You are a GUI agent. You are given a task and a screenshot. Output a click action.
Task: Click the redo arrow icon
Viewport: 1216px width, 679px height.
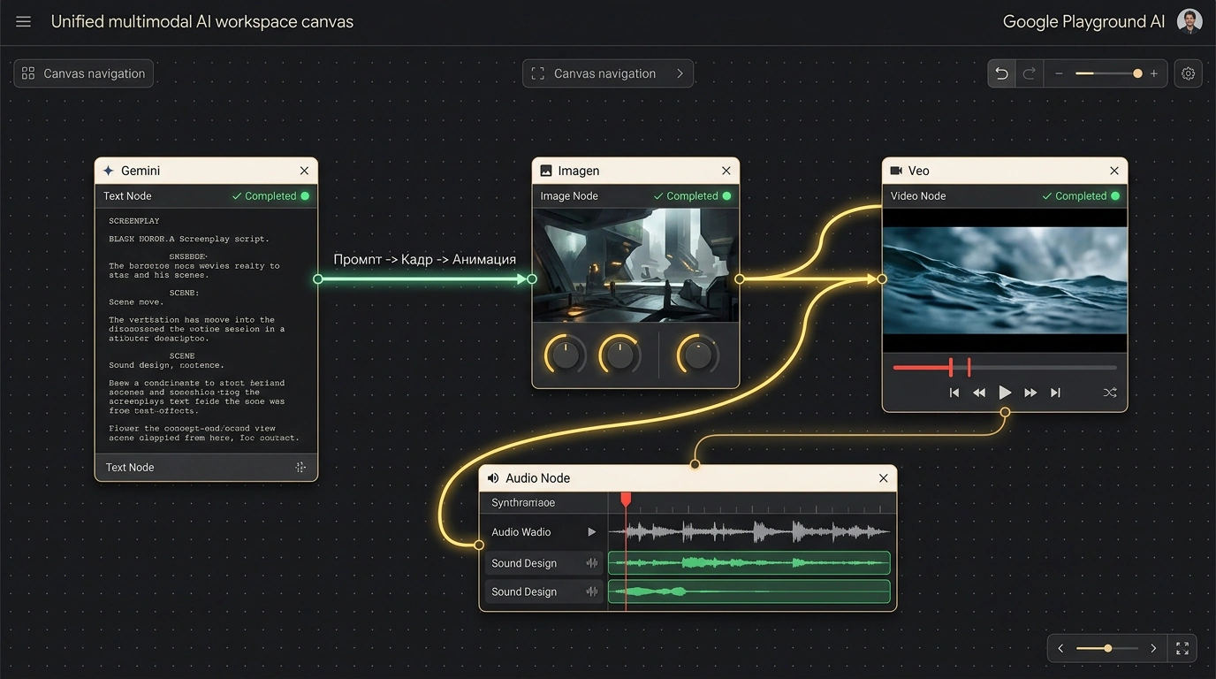tap(1029, 73)
